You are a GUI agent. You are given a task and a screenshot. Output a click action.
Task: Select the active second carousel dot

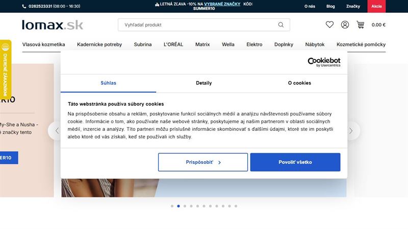coord(178,206)
